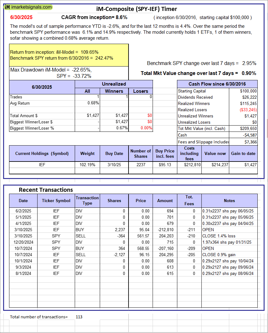Select the Current Holdings (Symbol) column header

[x=42, y=153]
